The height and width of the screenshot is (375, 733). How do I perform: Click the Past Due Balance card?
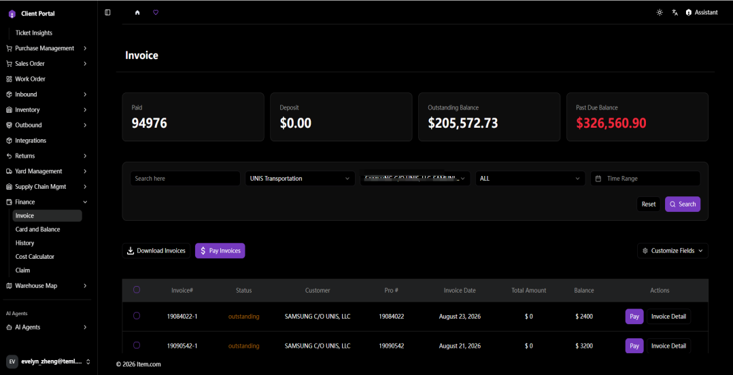tap(637, 117)
